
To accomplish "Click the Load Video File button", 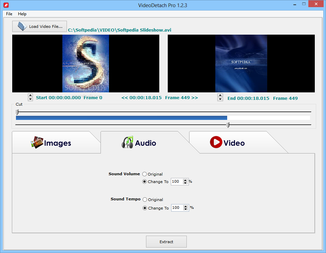I will 39,26.
